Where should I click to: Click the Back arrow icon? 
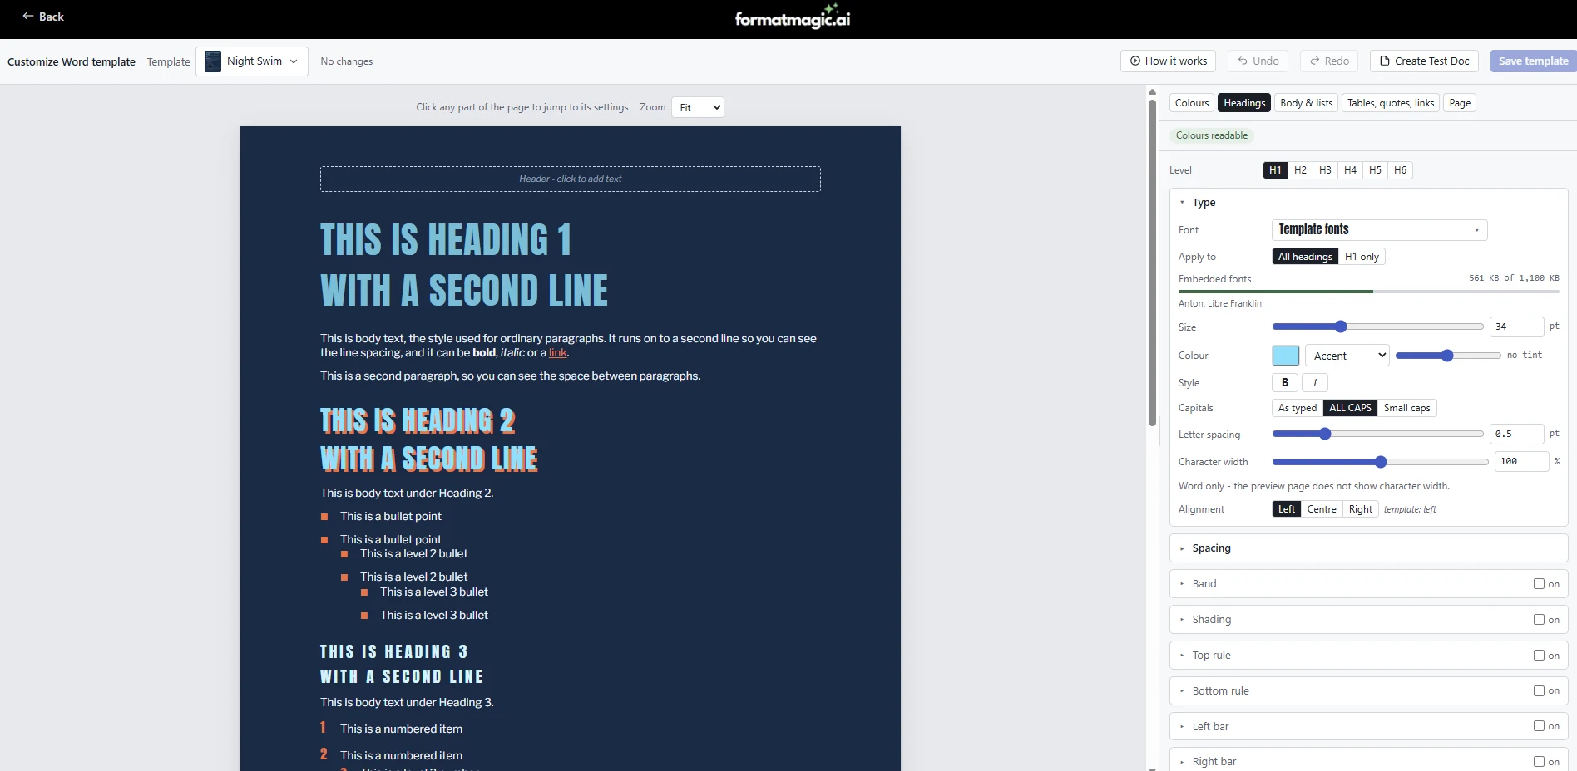coord(28,16)
